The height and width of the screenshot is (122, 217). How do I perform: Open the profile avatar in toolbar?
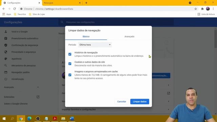pyautogui.click(x=208, y=9)
